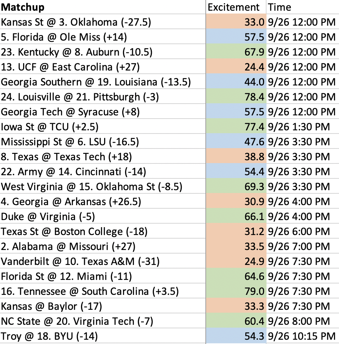Select the 9/26 10:15 PM time cell
This screenshot has width=339, height=344.
click(303, 336)
